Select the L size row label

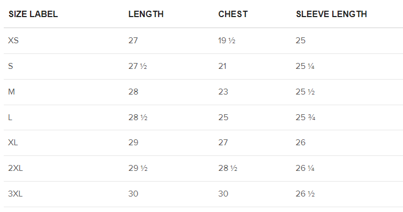point(10,117)
